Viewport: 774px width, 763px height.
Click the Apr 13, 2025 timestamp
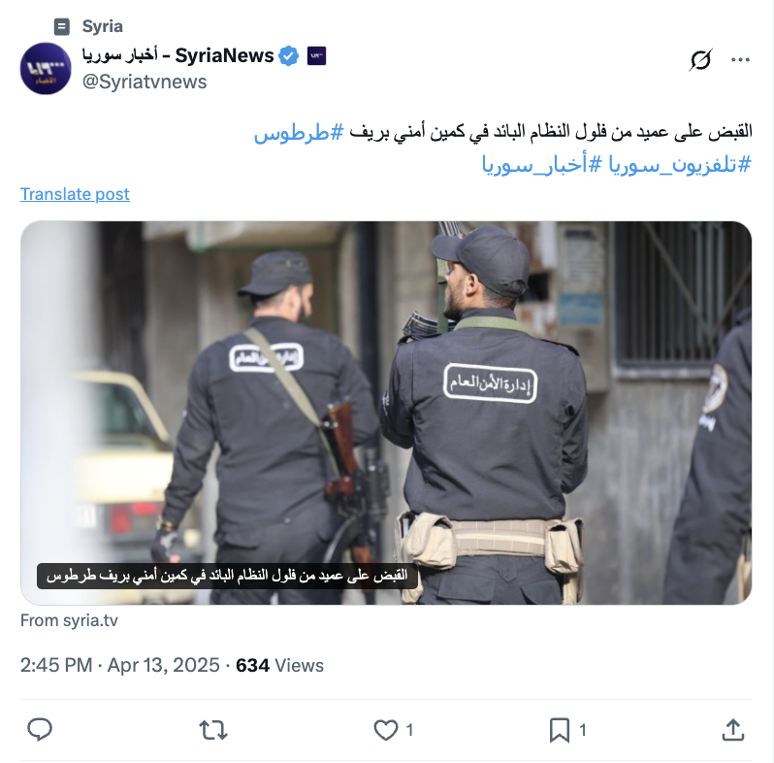(x=163, y=665)
